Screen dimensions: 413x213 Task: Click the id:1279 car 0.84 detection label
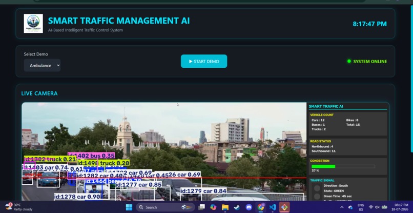203,191
